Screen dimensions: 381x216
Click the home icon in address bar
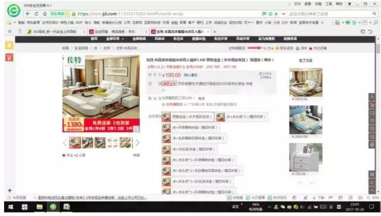(45, 14)
